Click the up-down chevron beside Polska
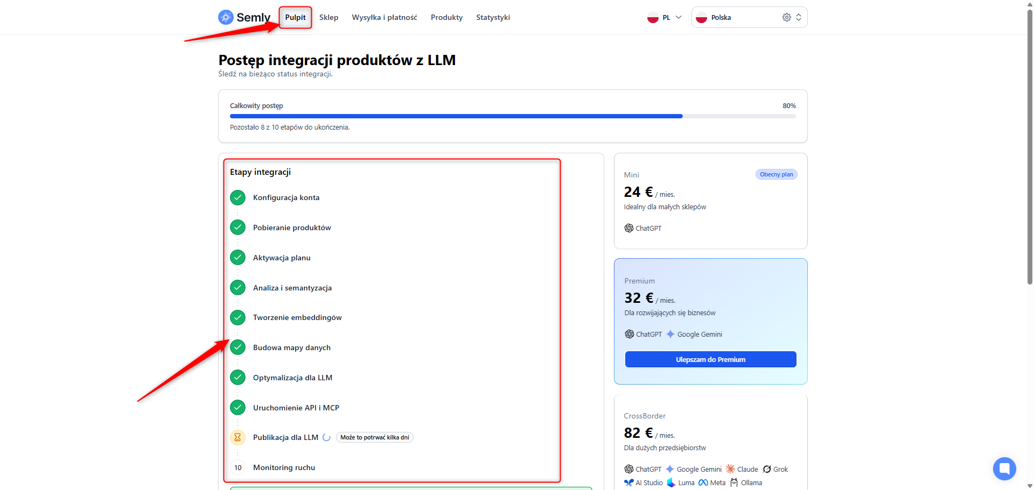The width and height of the screenshot is (1034, 490). click(x=799, y=17)
